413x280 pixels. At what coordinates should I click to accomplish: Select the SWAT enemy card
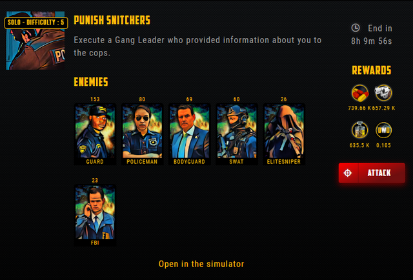[236, 134]
